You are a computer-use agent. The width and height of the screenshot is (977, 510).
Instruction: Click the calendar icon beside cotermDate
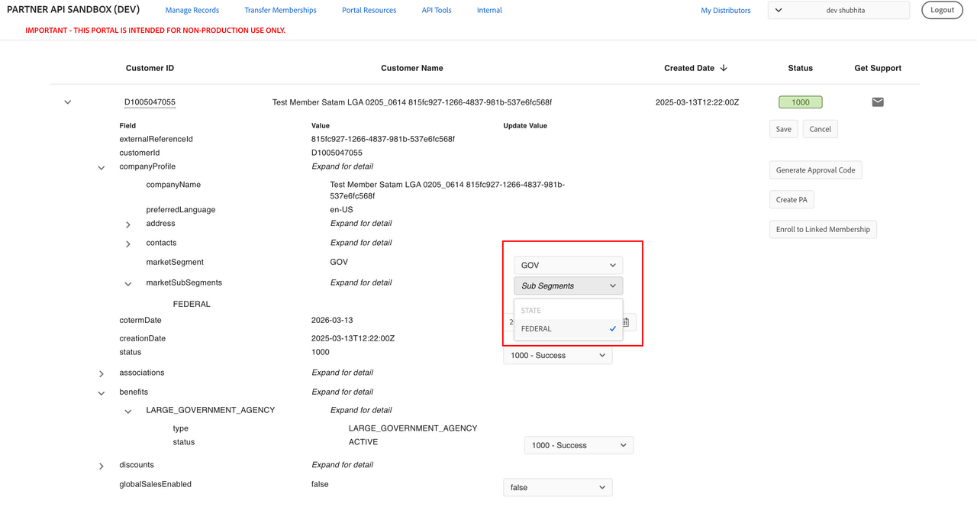point(626,322)
